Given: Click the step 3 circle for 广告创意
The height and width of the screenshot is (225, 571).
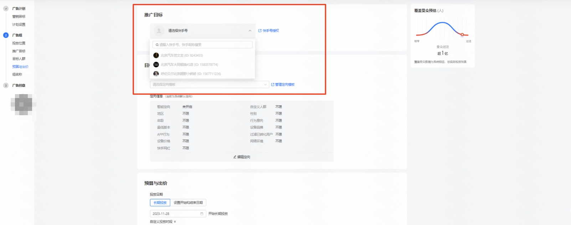Looking at the screenshot, I should pos(6,86).
